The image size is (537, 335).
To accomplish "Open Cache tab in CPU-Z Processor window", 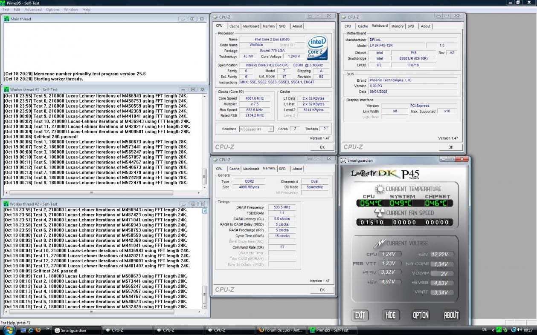I will [x=235, y=26].
